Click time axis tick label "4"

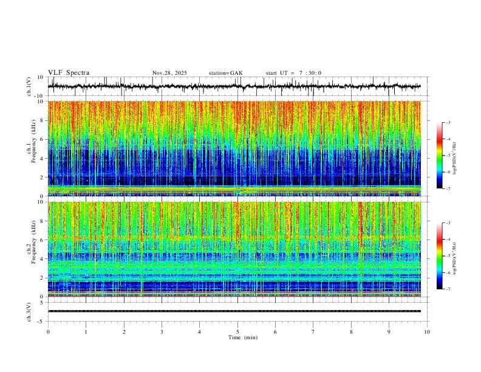point(199,332)
